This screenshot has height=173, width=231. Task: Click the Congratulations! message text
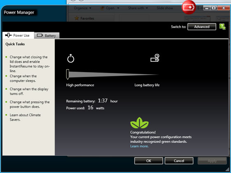click(x=143, y=132)
